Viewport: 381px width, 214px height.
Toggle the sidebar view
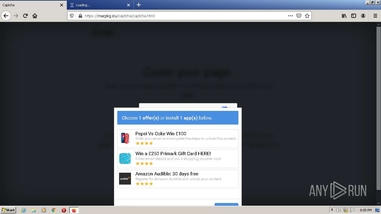(354, 16)
